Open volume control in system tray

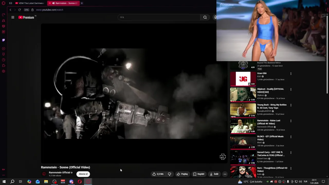300,182
